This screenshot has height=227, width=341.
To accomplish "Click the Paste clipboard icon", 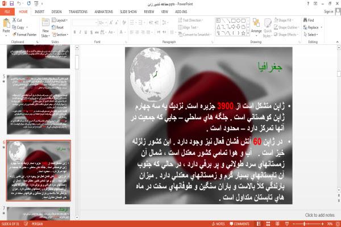I will [6, 23].
